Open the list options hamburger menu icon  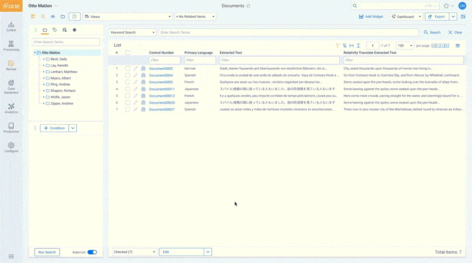[x=457, y=46]
